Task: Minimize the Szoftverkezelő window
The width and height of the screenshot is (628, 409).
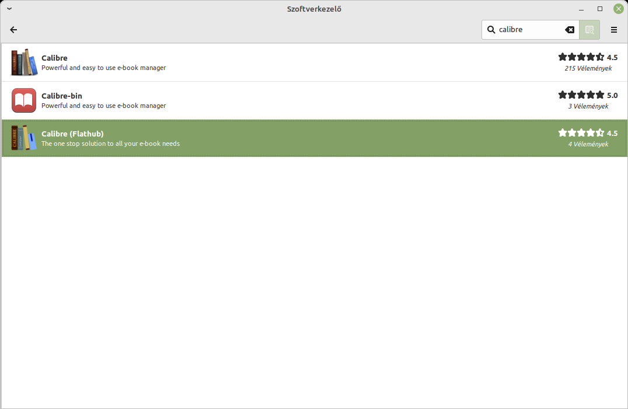Action: coord(581,9)
